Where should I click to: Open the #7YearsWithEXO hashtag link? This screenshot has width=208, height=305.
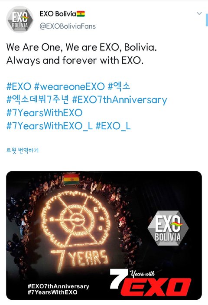point(45,113)
